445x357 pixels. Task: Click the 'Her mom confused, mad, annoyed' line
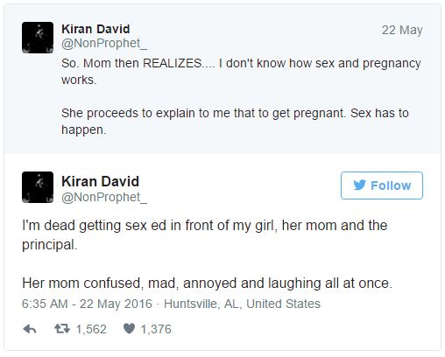click(207, 283)
